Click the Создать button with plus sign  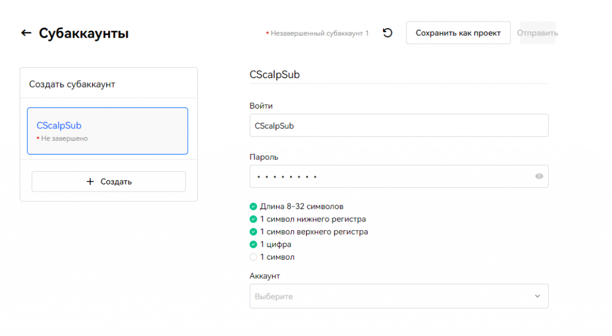click(x=109, y=181)
